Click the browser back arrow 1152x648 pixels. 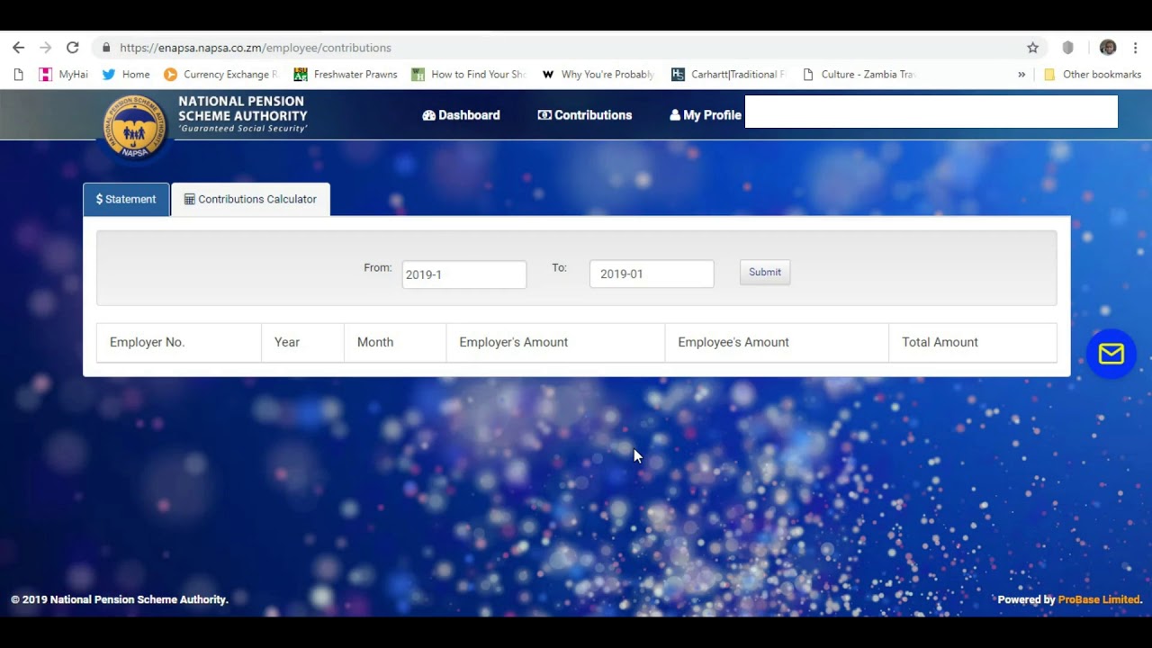[19, 48]
